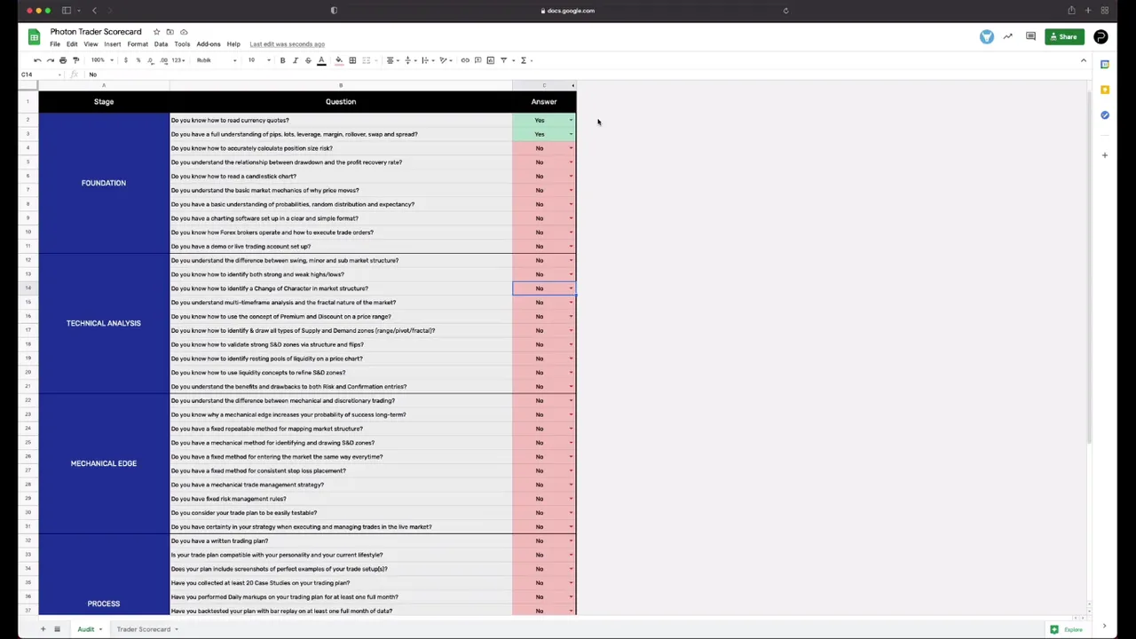Select the Answer column header cell
Viewport: 1136px width, 639px height.
click(x=544, y=101)
